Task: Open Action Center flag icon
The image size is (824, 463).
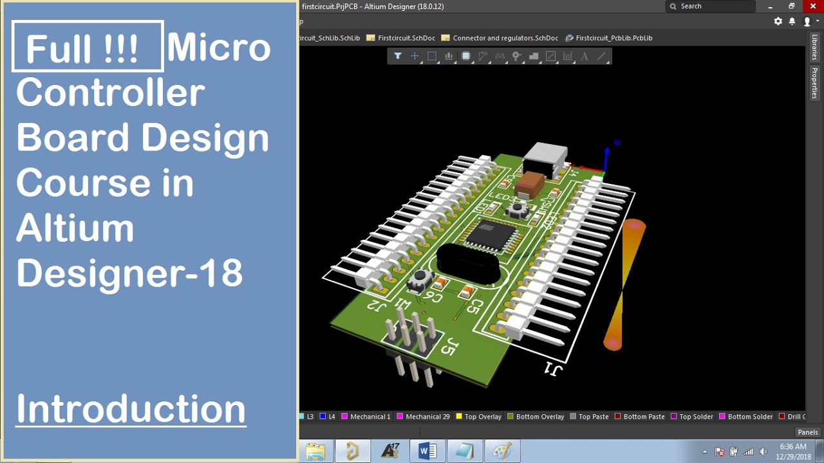Action: 720,451
